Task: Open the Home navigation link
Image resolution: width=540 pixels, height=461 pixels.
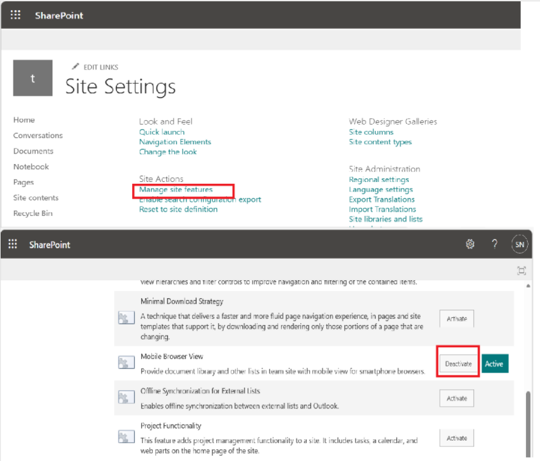Action: tap(24, 120)
